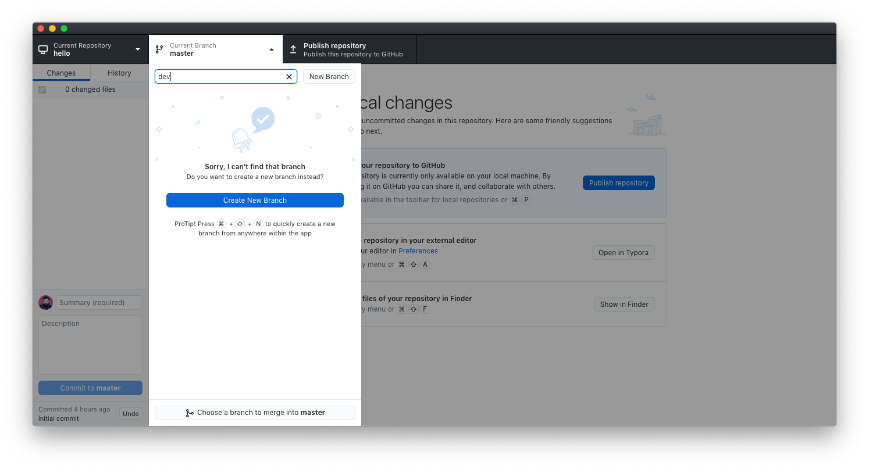This screenshot has width=869, height=469.
Task: Click the blue Publish repository button
Action: (618, 182)
